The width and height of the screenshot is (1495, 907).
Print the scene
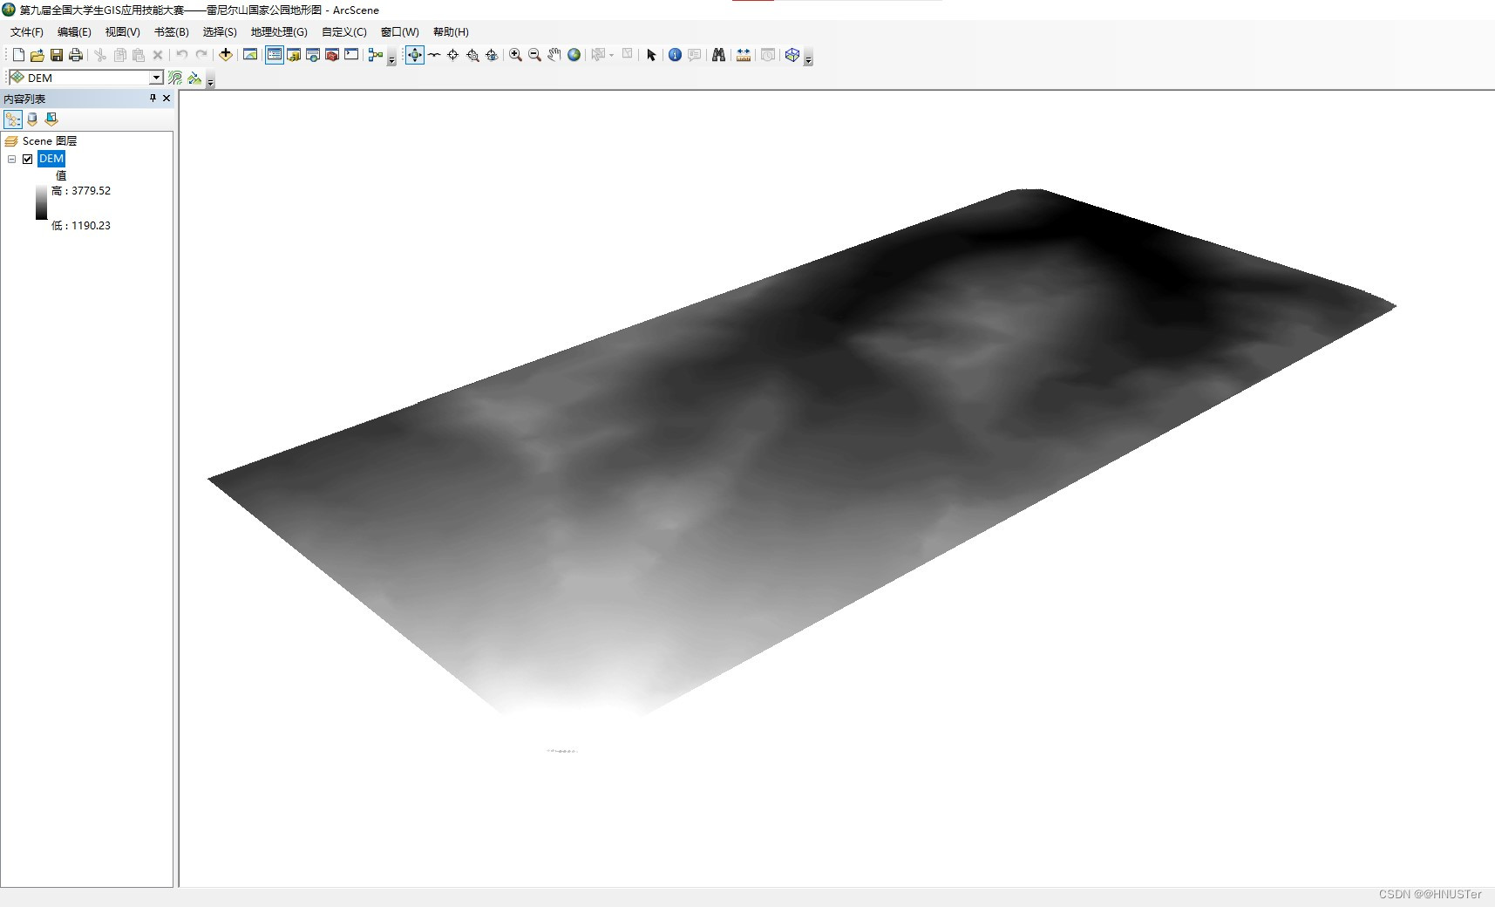point(76,55)
